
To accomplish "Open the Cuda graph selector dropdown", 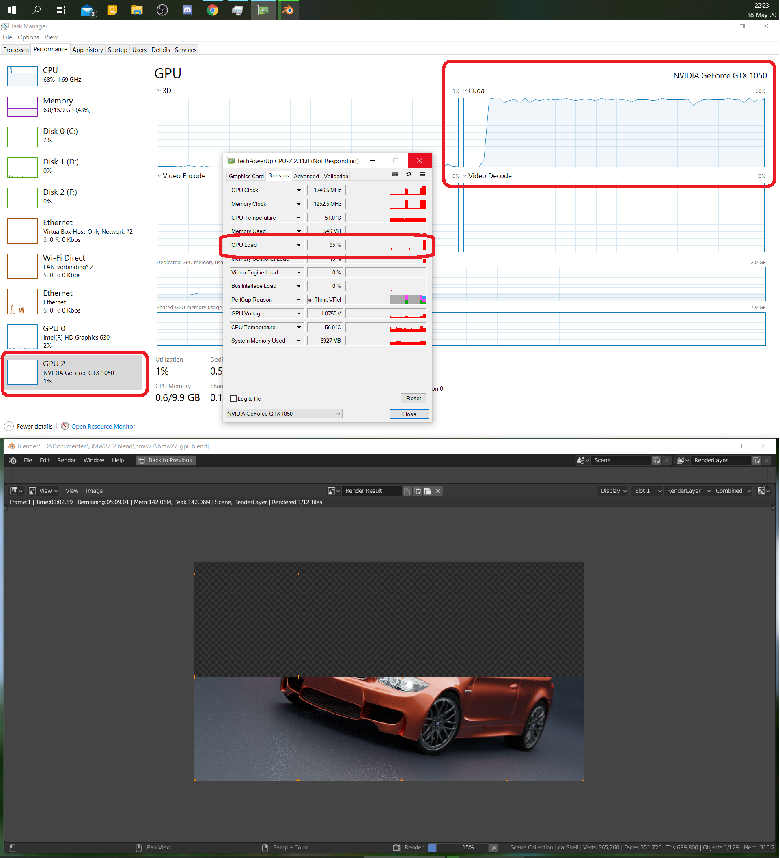I will 465,91.
